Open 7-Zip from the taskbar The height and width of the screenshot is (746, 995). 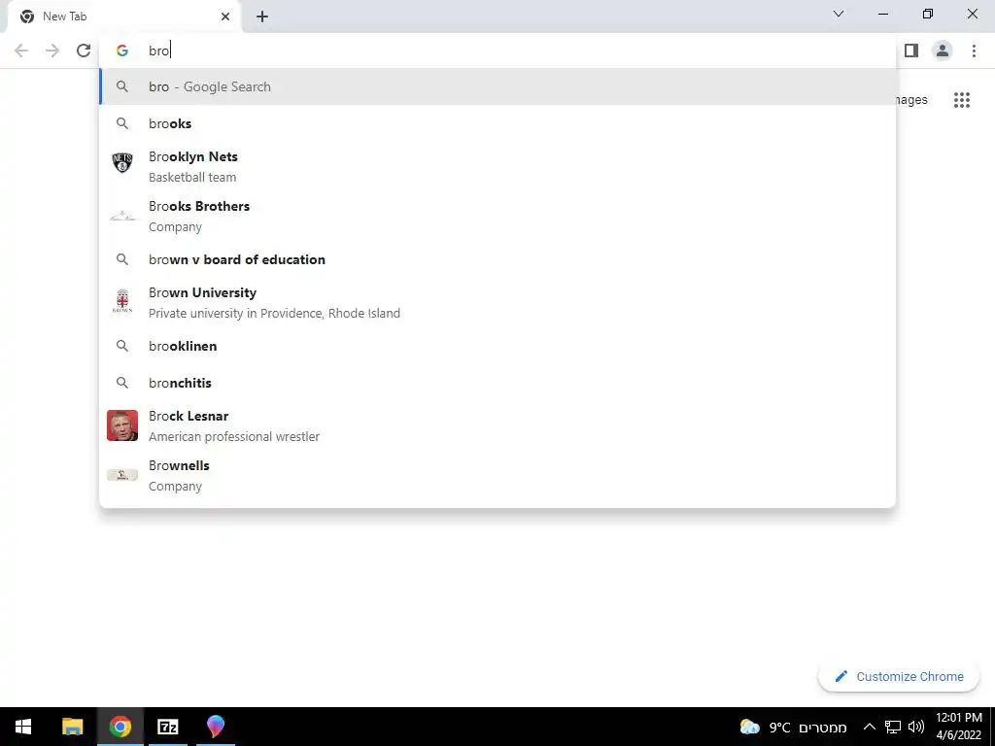tap(167, 727)
